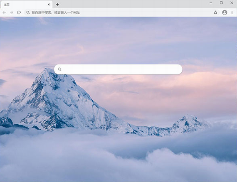Close the 主页 tab

(x=49, y=5)
